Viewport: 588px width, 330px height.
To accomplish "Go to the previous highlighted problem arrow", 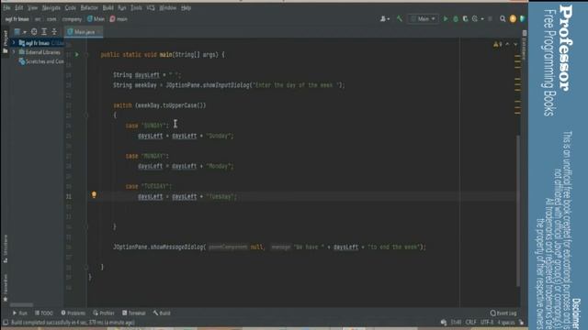I will (507, 45).
